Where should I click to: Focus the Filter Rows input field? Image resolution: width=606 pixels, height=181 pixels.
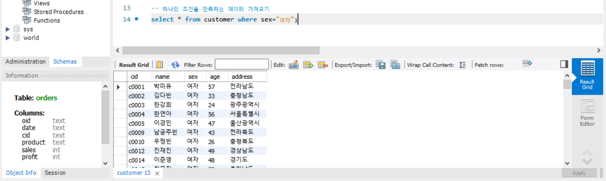point(242,65)
